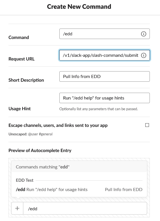
Task: Click the Short Description label
Action: [26, 80]
